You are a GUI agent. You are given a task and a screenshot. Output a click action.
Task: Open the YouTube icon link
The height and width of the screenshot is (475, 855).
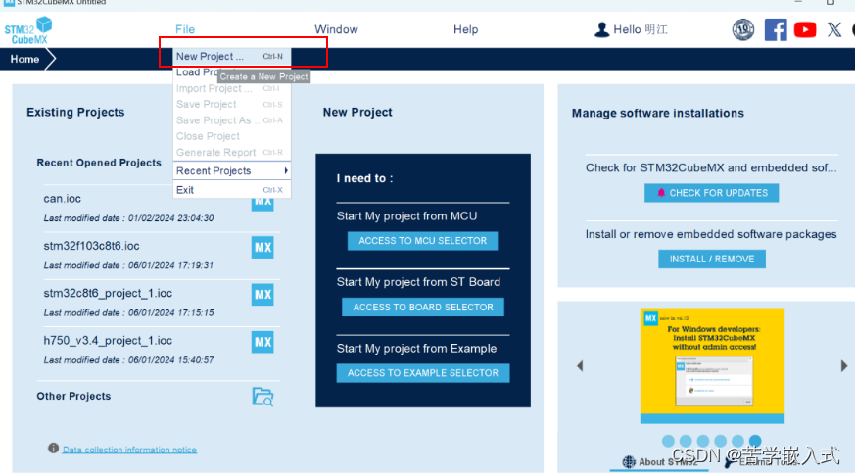pos(805,29)
